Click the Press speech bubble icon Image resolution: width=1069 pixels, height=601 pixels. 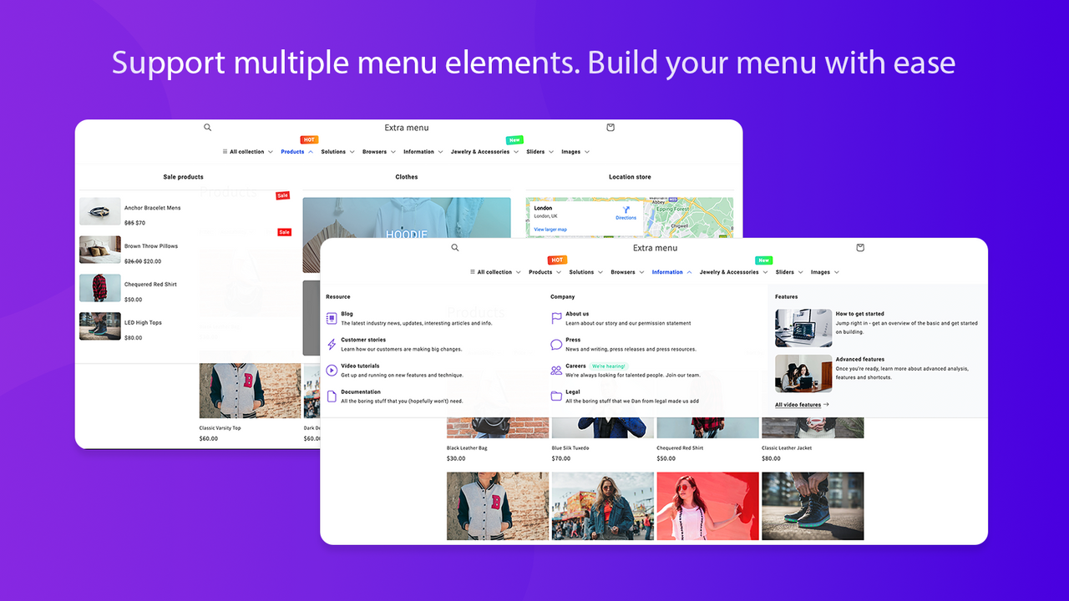click(x=555, y=345)
